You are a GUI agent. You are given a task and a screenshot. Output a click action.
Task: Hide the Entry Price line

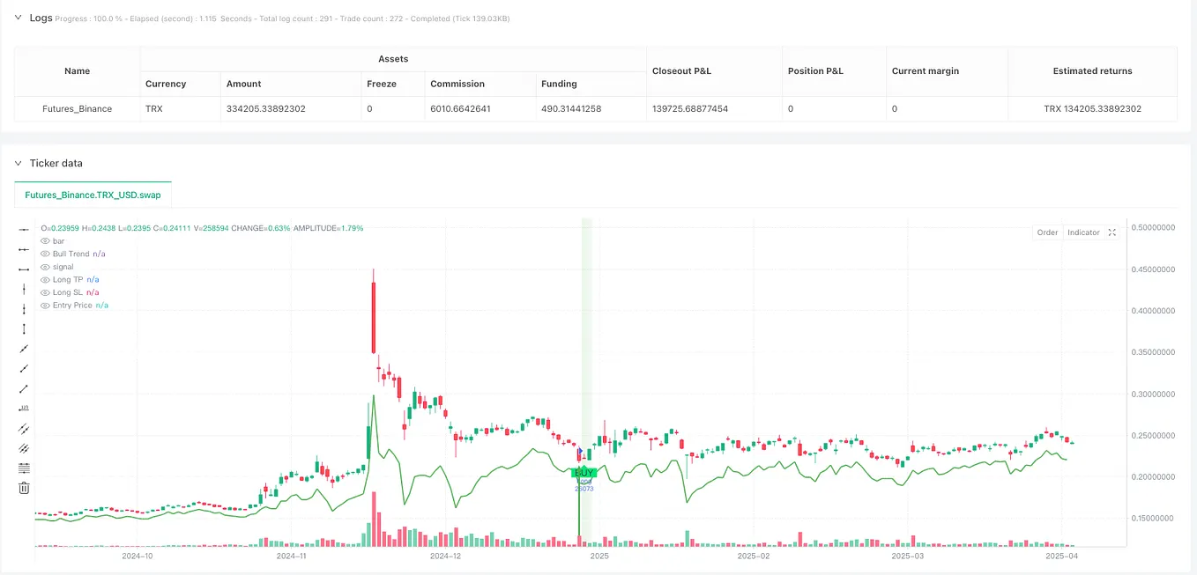coord(44,305)
